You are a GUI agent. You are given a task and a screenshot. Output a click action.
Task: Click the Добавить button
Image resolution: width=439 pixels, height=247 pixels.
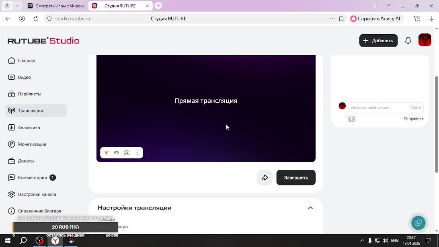[379, 41]
